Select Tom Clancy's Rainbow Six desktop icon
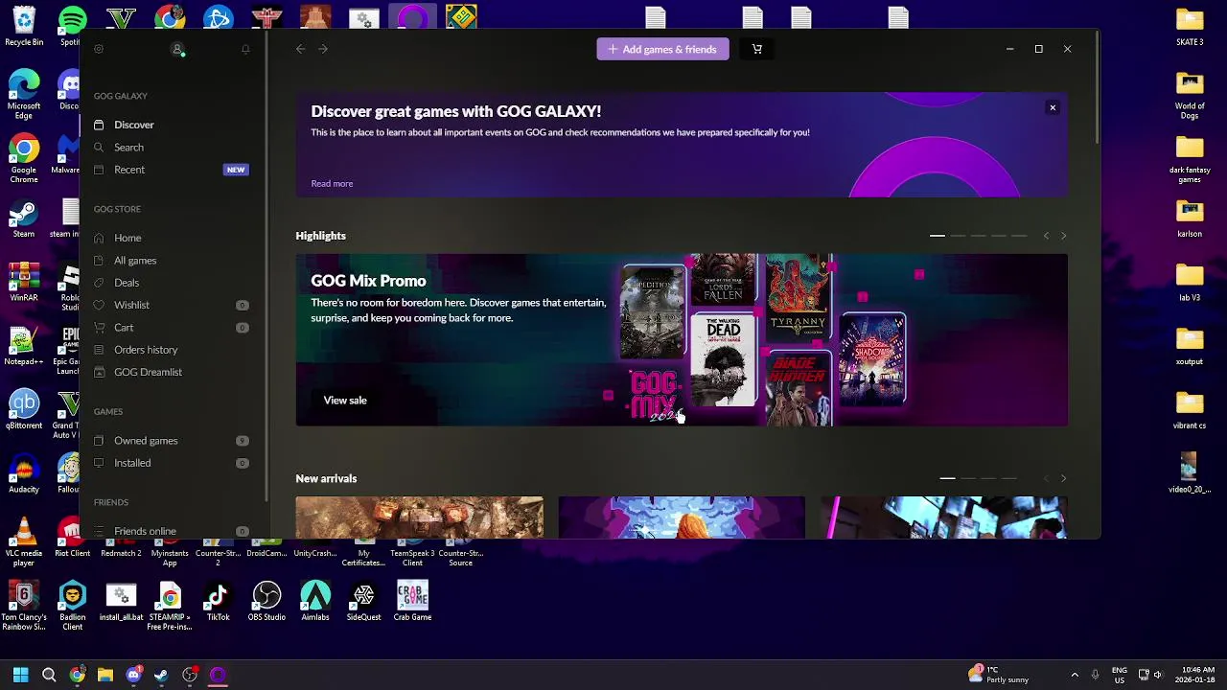This screenshot has height=690, width=1227. tap(24, 606)
